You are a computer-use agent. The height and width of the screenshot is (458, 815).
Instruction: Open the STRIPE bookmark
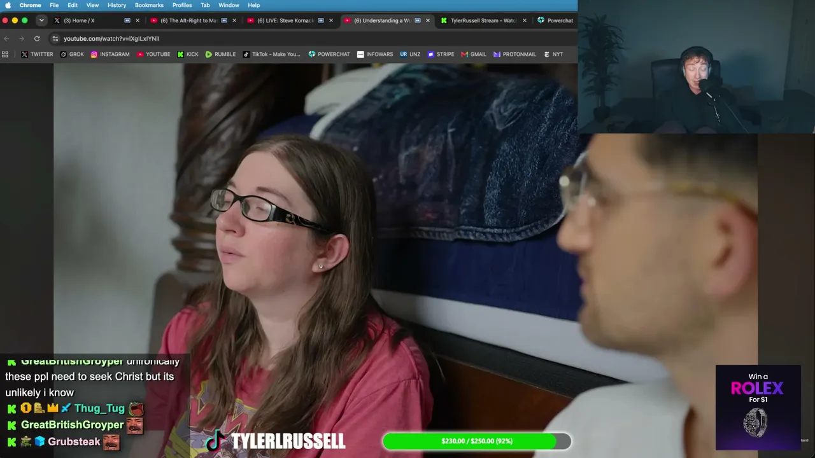[x=441, y=54]
